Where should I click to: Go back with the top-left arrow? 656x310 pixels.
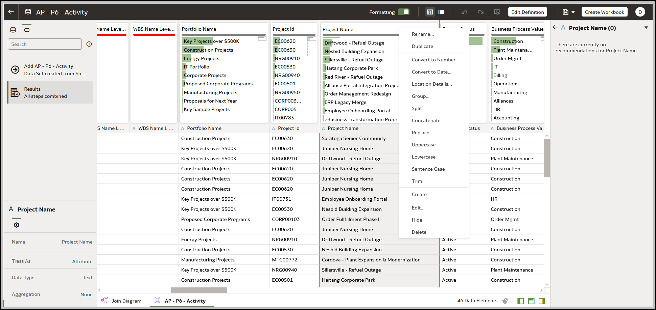point(11,12)
